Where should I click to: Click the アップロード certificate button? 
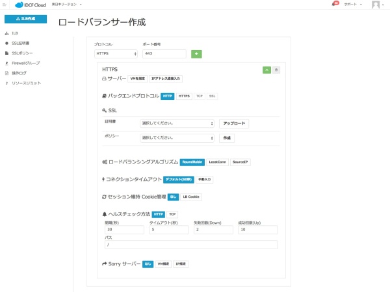234,123
